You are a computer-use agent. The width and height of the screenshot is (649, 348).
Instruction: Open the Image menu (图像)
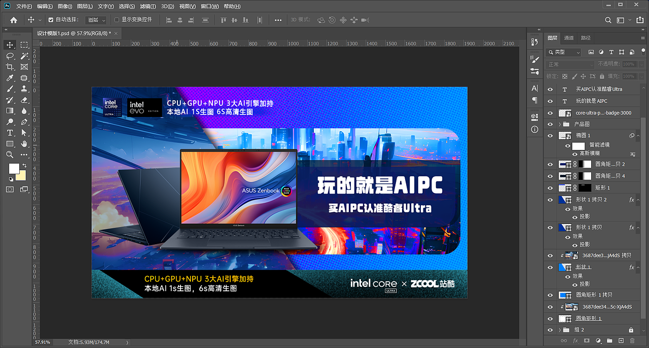(x=65, y=6)
